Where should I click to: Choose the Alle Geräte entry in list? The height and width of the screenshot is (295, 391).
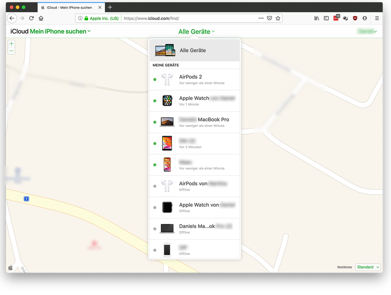tap(194, 50)
